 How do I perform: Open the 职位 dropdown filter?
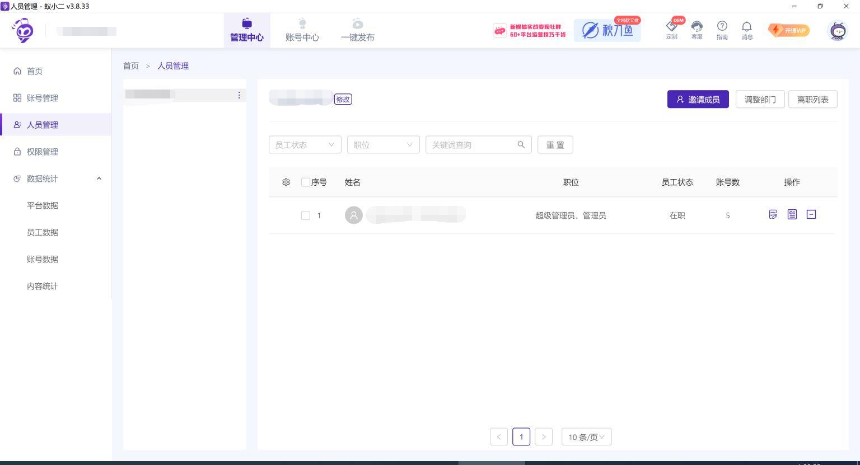point(383,145)
